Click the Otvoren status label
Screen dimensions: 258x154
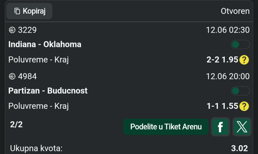pos(235,11)
